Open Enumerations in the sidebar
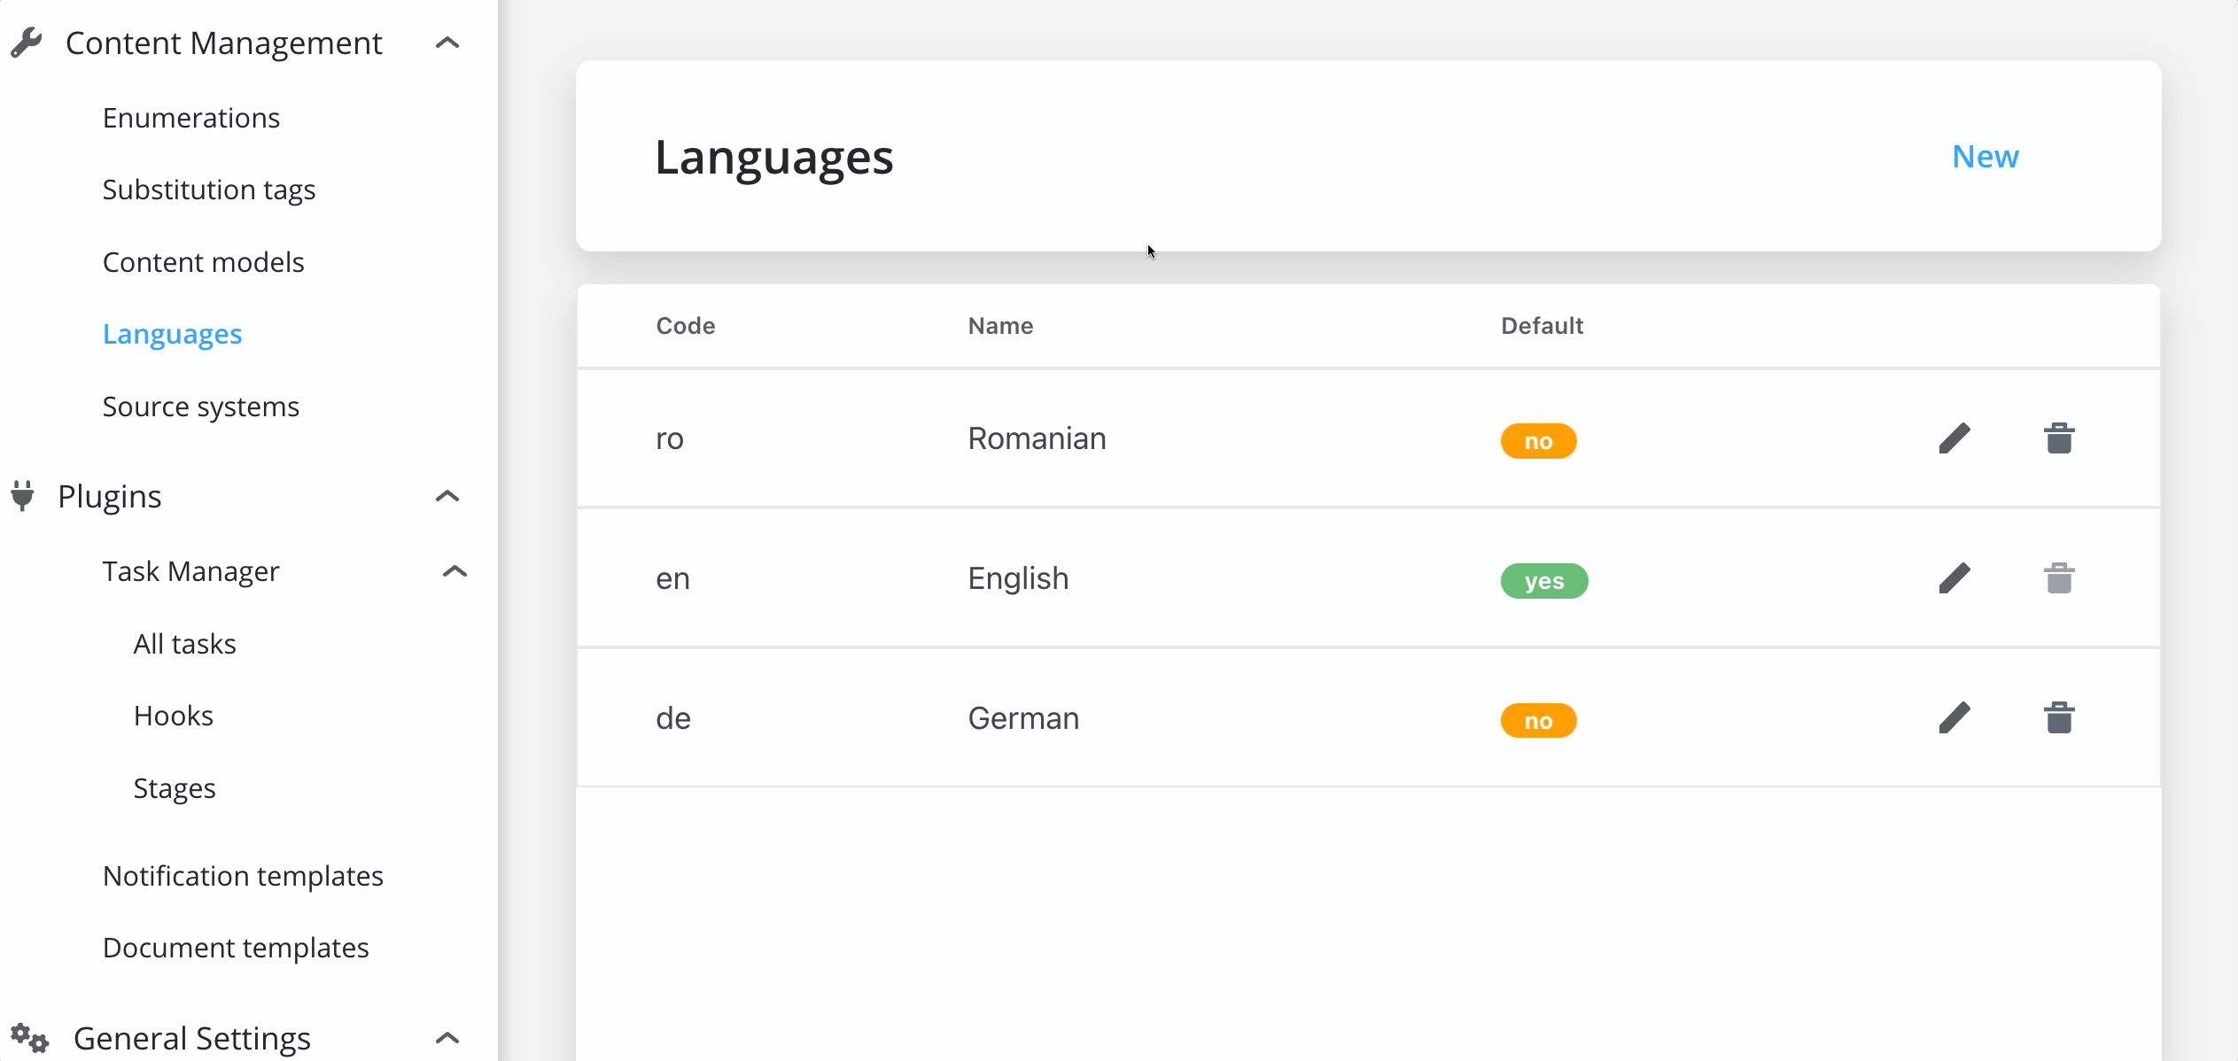The image size is (2238, 1061). pos(191,118)
